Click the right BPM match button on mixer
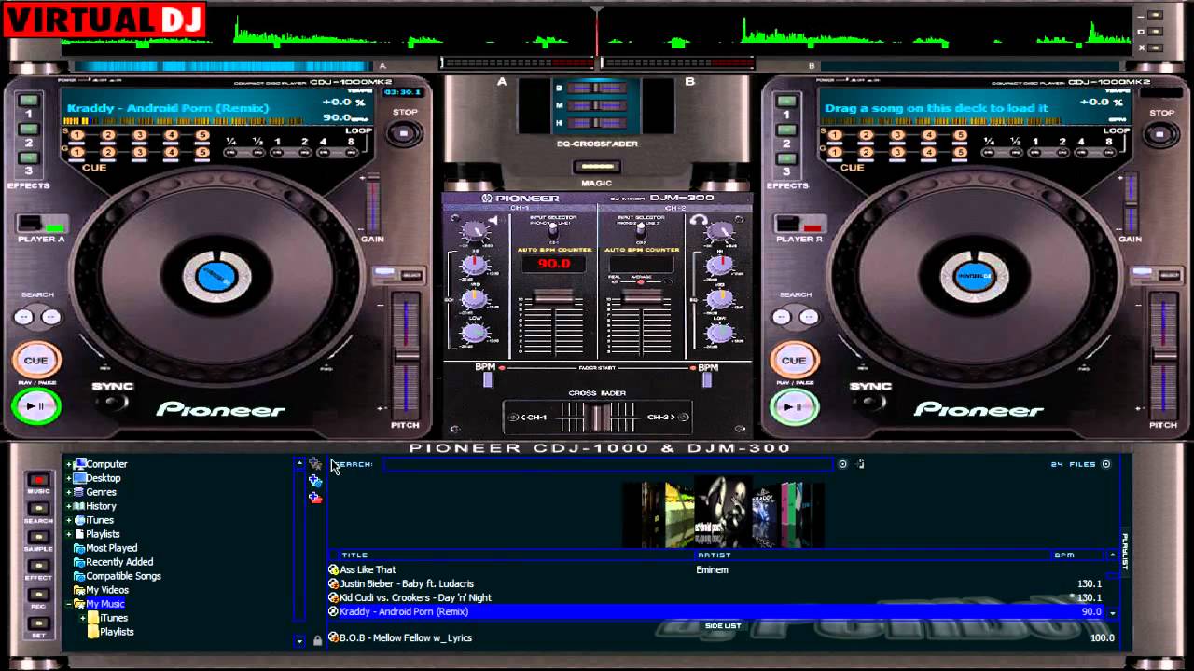1194x671 pixels. tap(707, 379)
